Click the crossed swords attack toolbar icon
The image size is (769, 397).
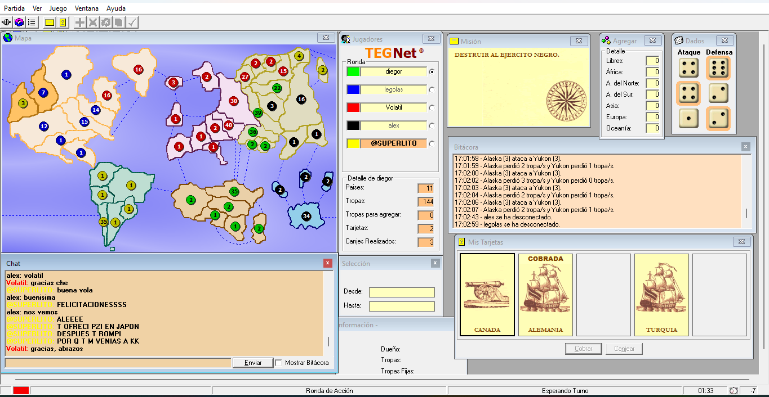click(x=93, y=22)
